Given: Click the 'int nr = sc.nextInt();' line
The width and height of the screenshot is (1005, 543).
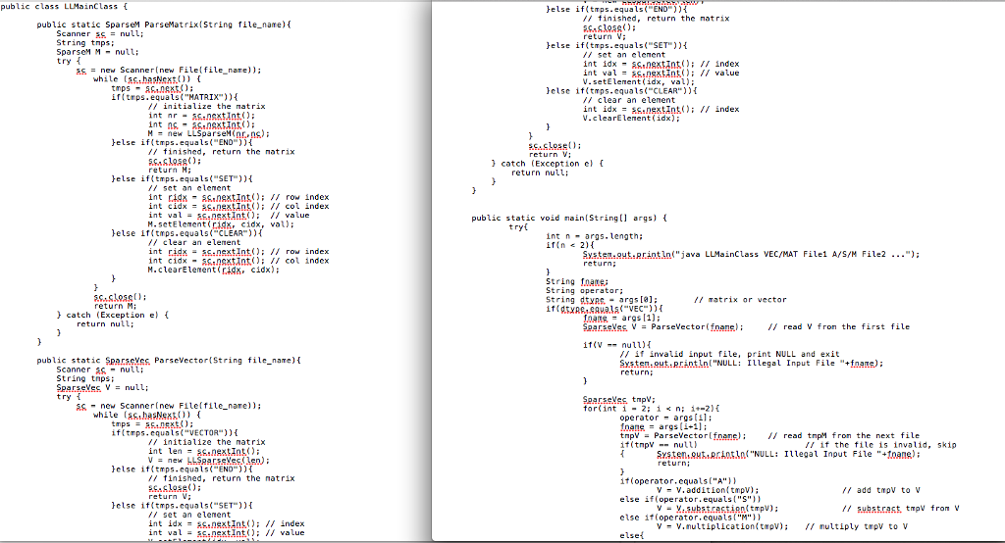Looking at the screenshot, I should pos(201,116).
